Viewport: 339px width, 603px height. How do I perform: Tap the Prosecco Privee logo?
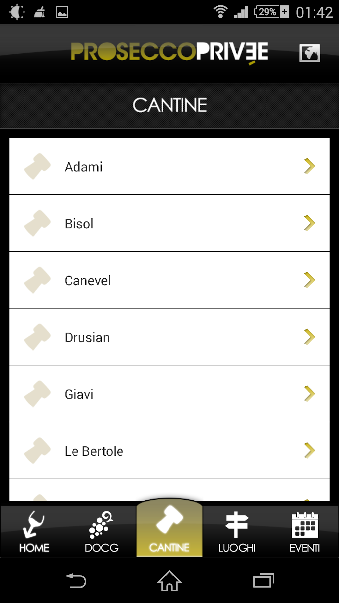pos(169,52)
